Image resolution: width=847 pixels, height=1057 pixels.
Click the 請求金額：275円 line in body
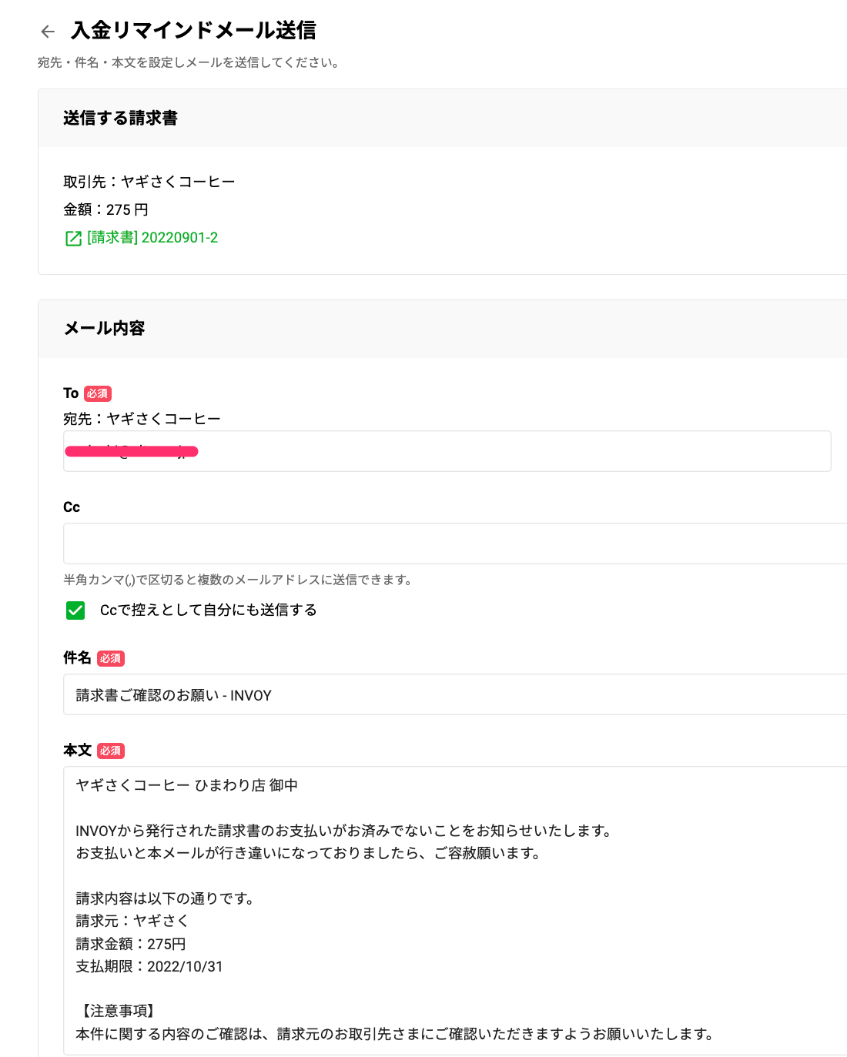(x=131, y=944)
